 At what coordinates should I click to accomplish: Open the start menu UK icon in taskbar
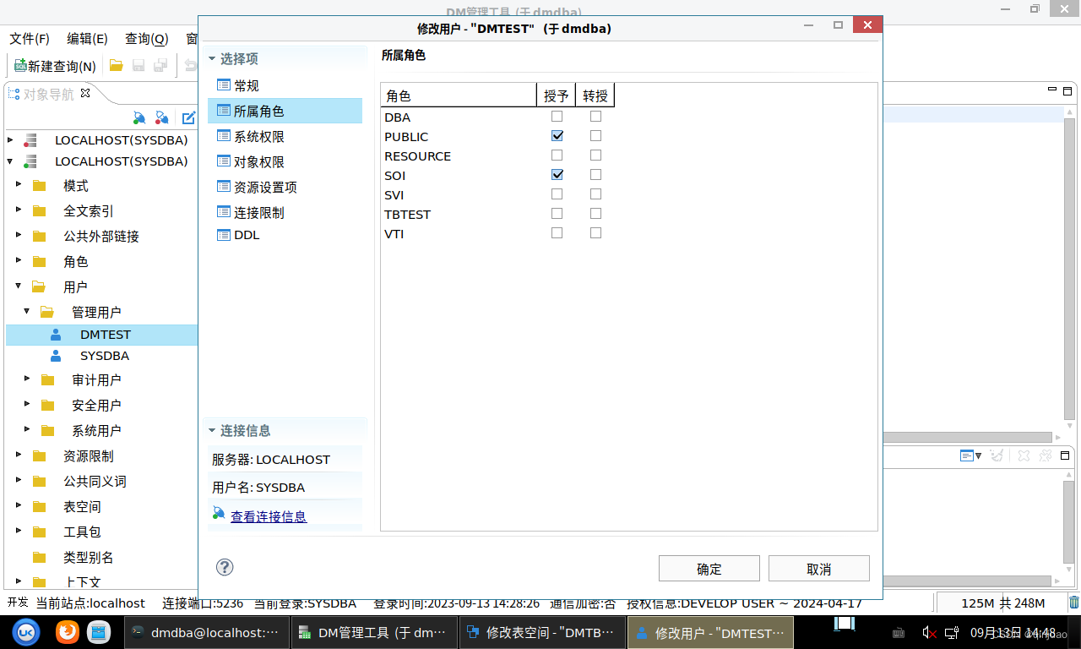(26, 632)
